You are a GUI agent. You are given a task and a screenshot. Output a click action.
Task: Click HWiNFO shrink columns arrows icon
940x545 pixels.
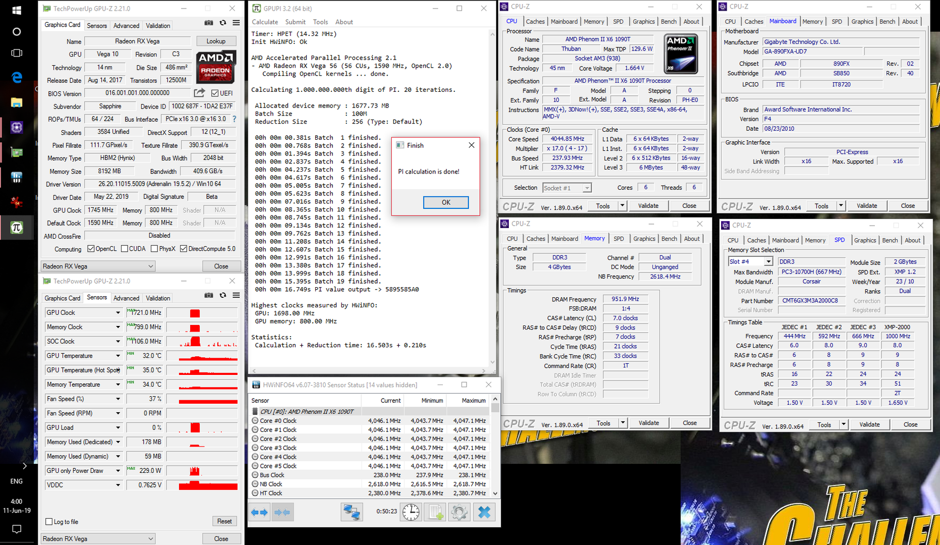tap(282, 512)
